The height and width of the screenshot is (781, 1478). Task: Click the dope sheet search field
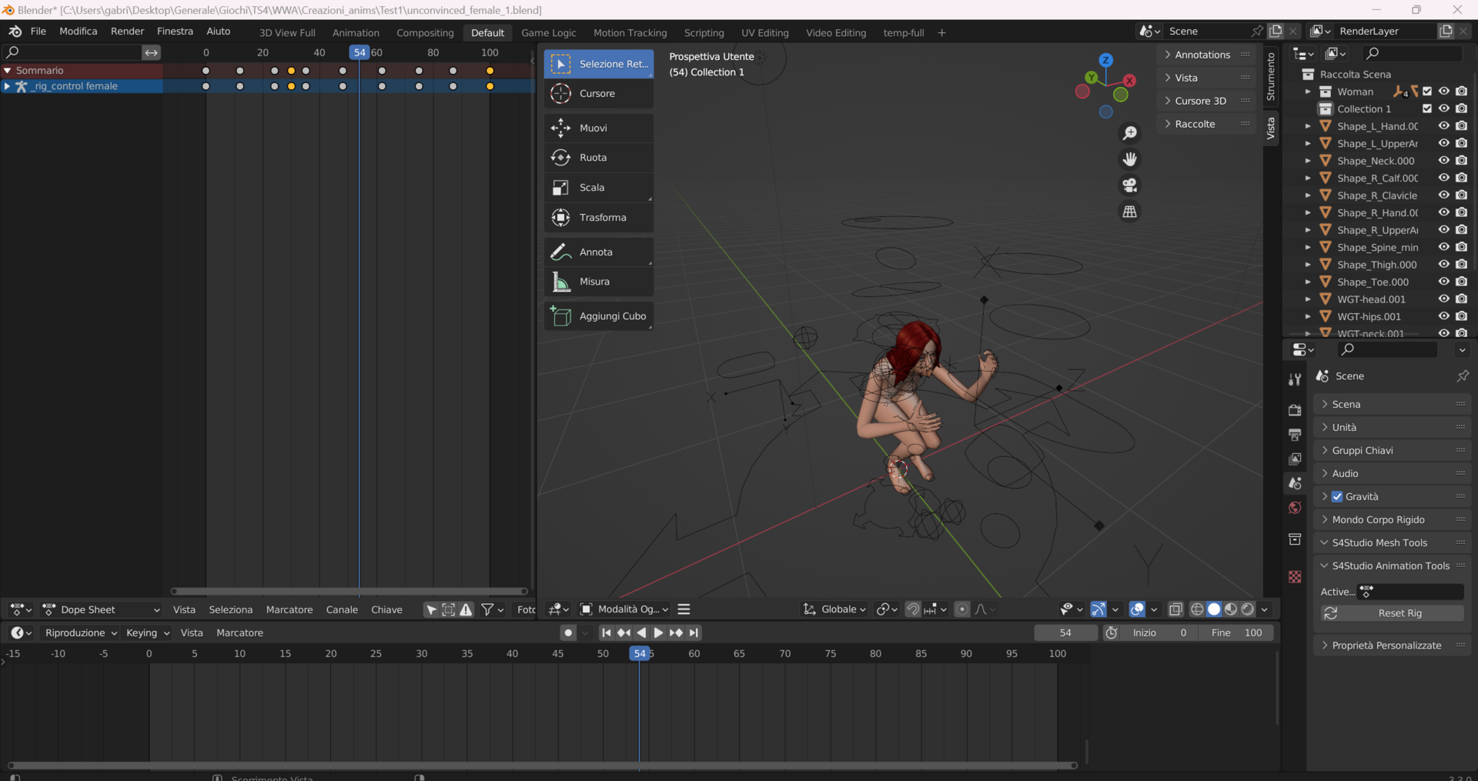click(72, 52)
